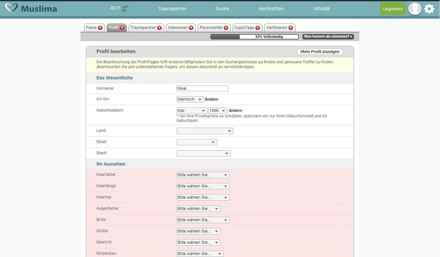This screenshot has width=440, height=257.
Task: Open the Augenfarbe dropdown
Action: [x=198, y=209]
